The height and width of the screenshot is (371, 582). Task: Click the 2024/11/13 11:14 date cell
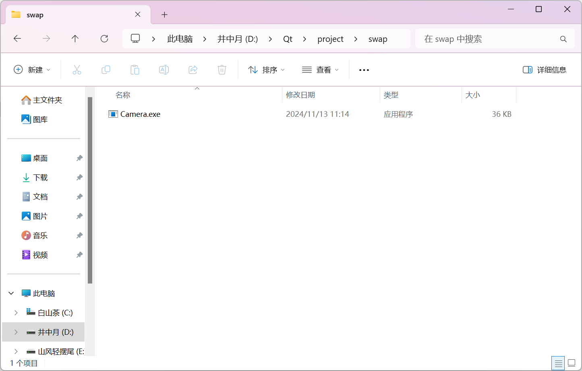(x=317, y=114)
